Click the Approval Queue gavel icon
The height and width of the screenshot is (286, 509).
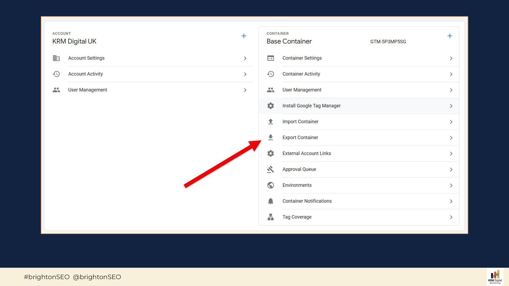[270, 169]
